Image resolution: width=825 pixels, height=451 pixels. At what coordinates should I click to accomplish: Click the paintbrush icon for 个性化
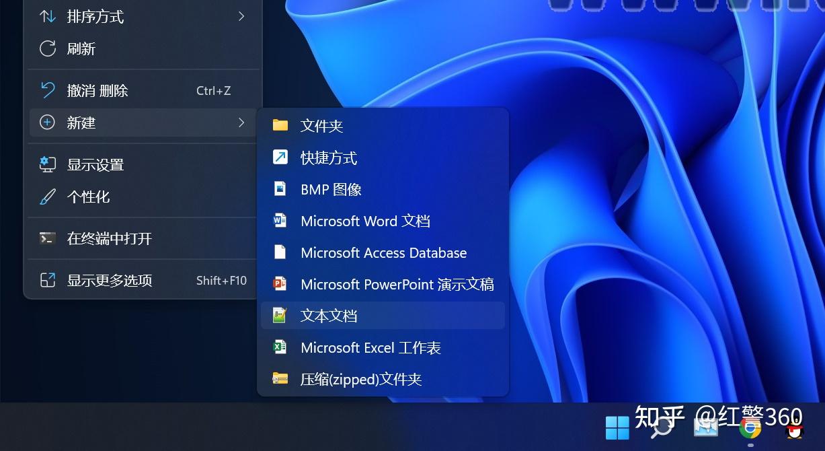(47, 197)
